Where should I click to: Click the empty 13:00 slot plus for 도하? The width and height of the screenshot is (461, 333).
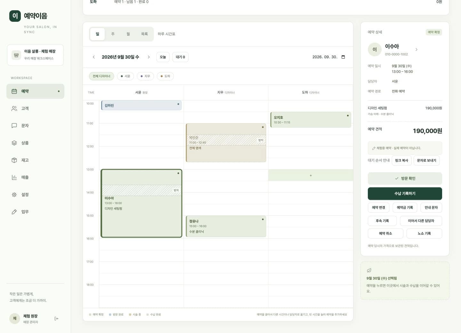click(311, 175)
